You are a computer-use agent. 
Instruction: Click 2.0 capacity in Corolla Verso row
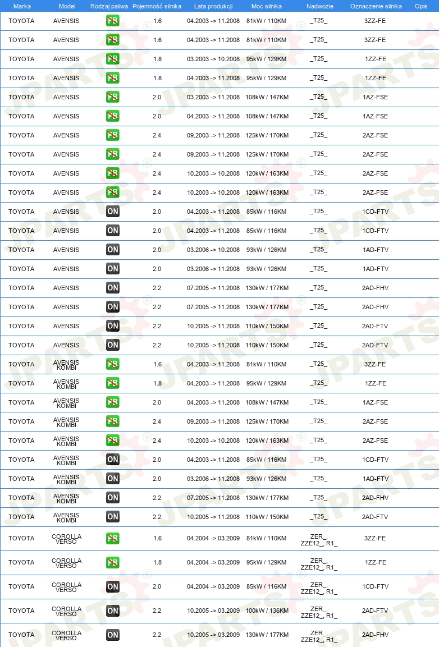point(157,586)
